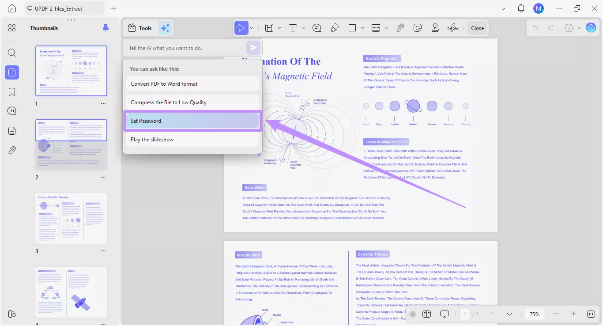Choose Play the slideshow suggestion

coord(192,139)
